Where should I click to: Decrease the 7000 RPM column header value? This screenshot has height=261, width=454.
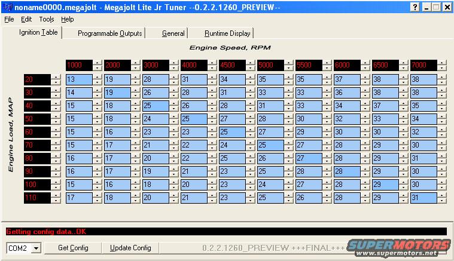441,68
